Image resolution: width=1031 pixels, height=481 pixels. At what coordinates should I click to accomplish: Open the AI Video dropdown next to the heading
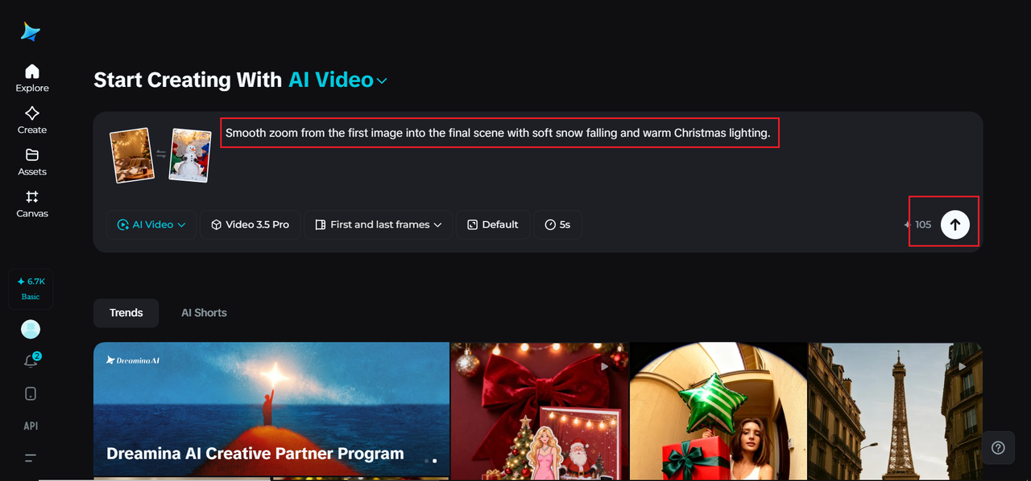[x=338, y=80]
